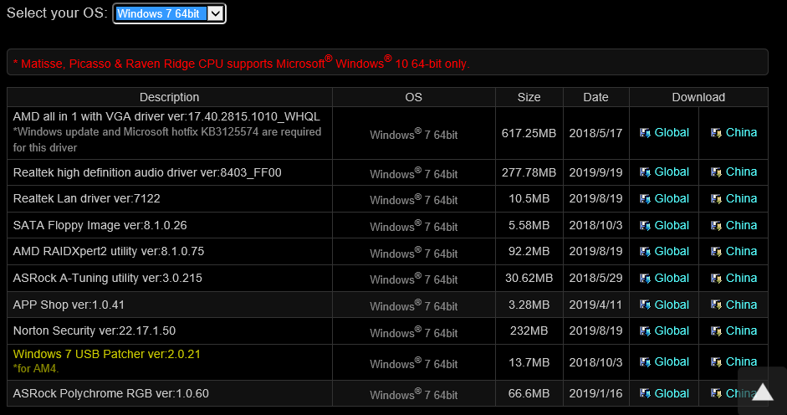
Task: Download AMD all-in-1 driver from China link
Action: [x=741, y=132]
